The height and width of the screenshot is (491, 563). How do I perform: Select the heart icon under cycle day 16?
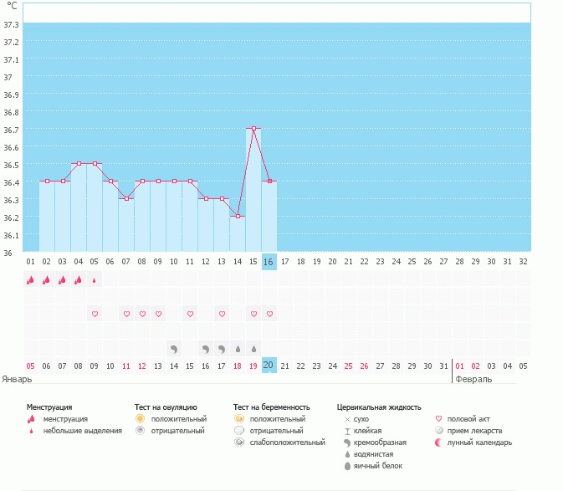point(269,314)
